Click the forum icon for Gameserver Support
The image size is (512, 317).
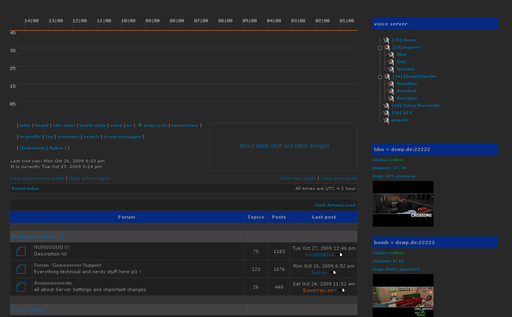[x=21, y=269]
